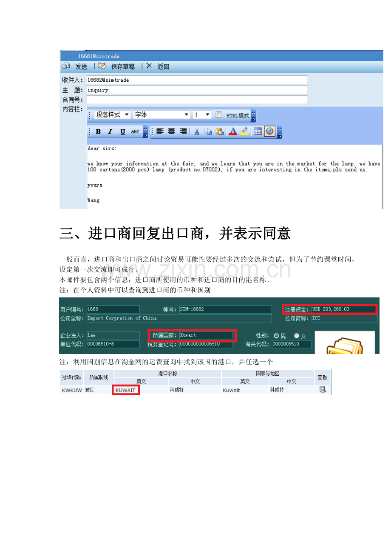Center align the email text

point(171,131)
